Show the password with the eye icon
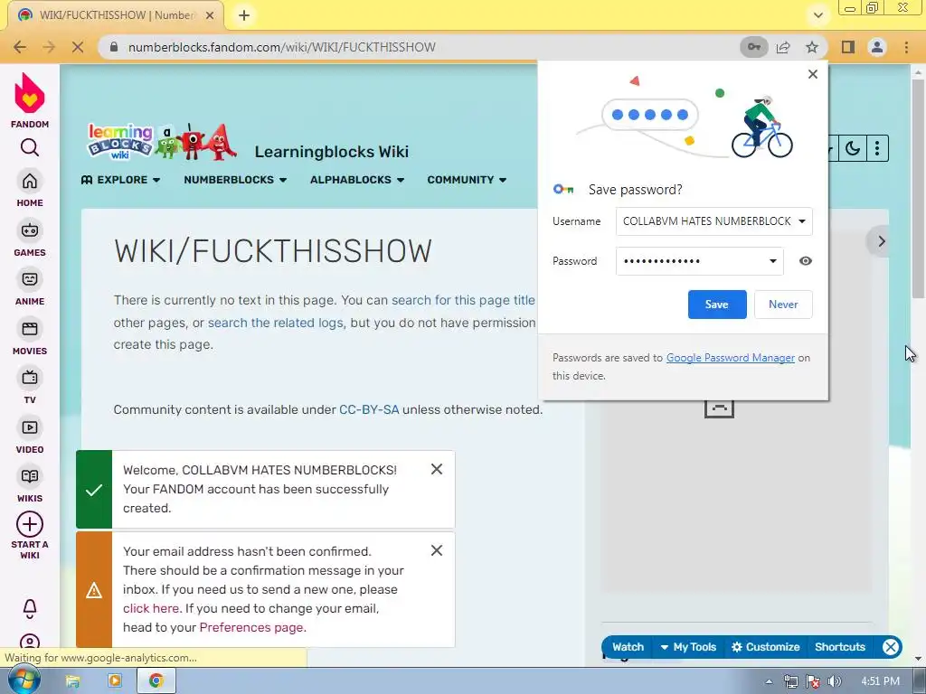Image resolution: width=926 pixels, height=694 pixels. point(806,261)
